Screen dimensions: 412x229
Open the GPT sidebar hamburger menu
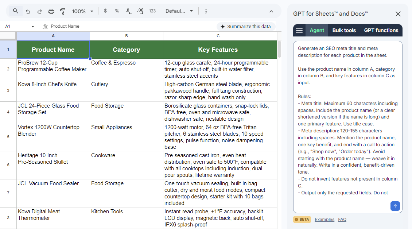click(299, 30)
